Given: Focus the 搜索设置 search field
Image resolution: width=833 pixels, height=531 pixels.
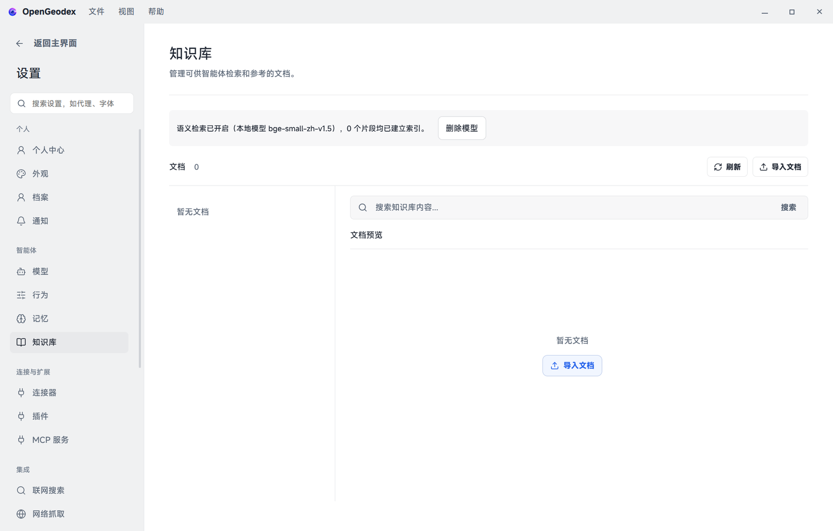Looking at the screenshot, I should coord(72,103).
